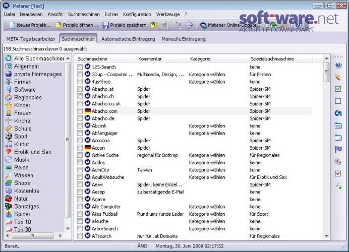The width and height of the screenshot is (349, 252).
Task: Switch to Automatische Eintragung tab
Action: tap(128, 39)
